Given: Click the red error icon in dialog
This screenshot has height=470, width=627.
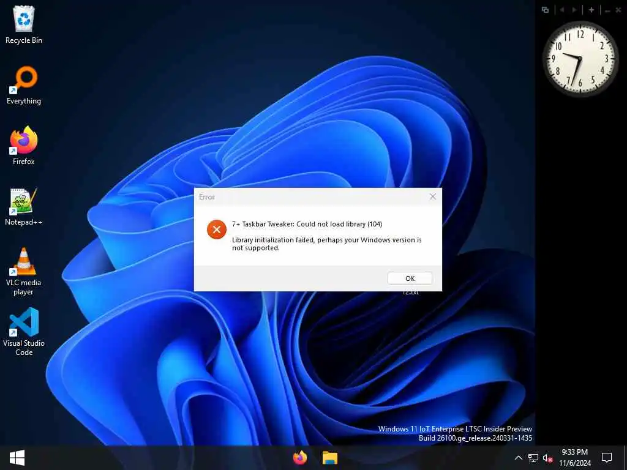Looking at the screenshot, I should (217, 229).
